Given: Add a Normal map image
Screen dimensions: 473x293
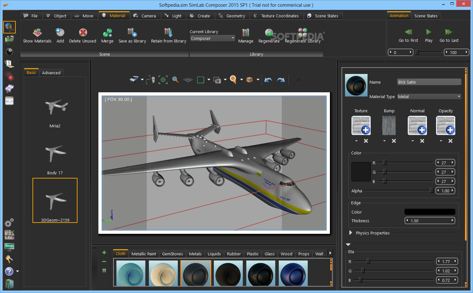Looking at the screenshot, I should pyautogui.click(x=417, y=125).
